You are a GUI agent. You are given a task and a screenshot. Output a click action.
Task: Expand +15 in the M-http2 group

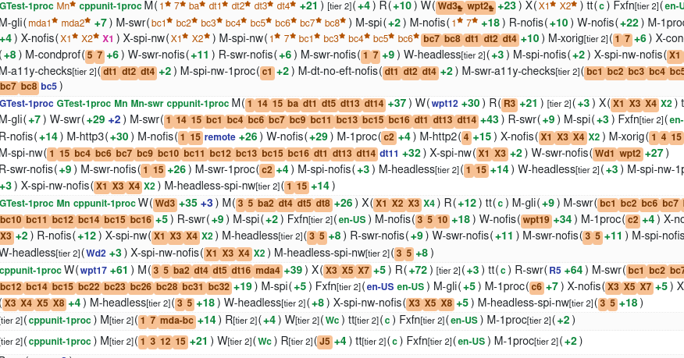point(482,137)
